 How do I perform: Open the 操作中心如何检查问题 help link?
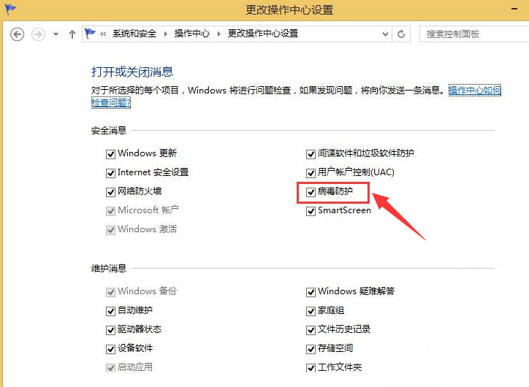(475, 90)
